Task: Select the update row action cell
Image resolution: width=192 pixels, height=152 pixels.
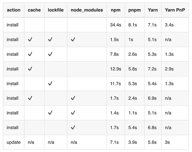Action: tap(14, 142)
